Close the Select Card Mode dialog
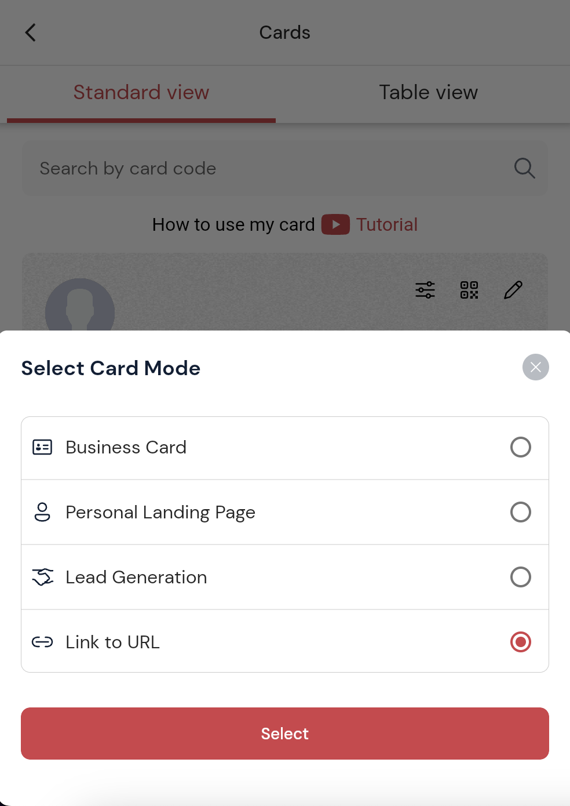The height and width of the screenshot is (806, 570). [535, 367]
